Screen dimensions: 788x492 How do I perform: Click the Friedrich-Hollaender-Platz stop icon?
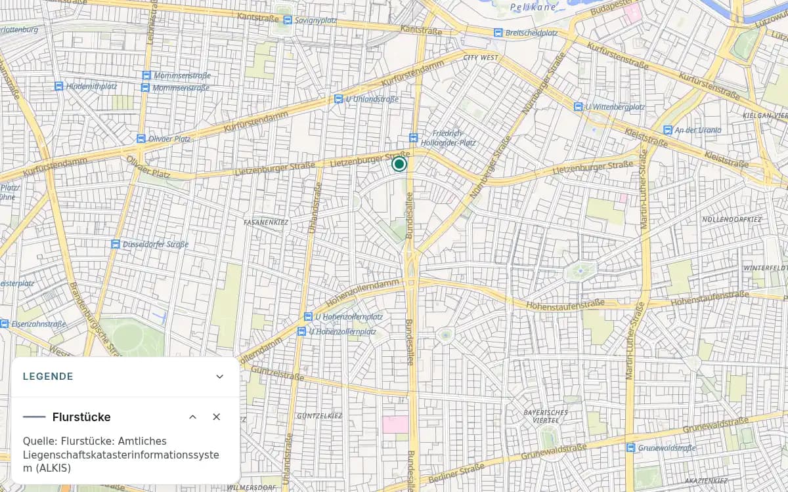click(413, 138)
